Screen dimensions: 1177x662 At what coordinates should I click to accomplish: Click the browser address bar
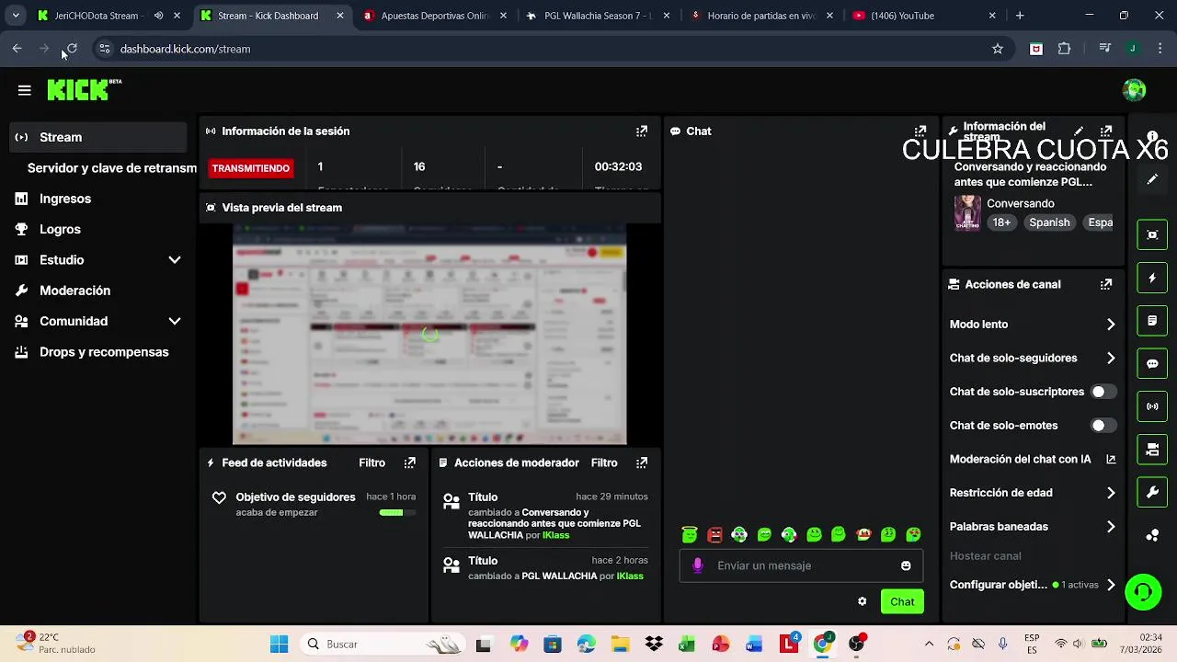[552, 49]
